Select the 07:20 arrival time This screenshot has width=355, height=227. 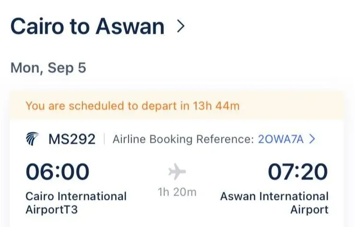coord(297,172)
